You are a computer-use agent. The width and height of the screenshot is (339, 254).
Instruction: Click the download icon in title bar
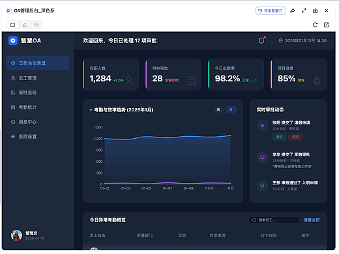[x=315, y=10]
